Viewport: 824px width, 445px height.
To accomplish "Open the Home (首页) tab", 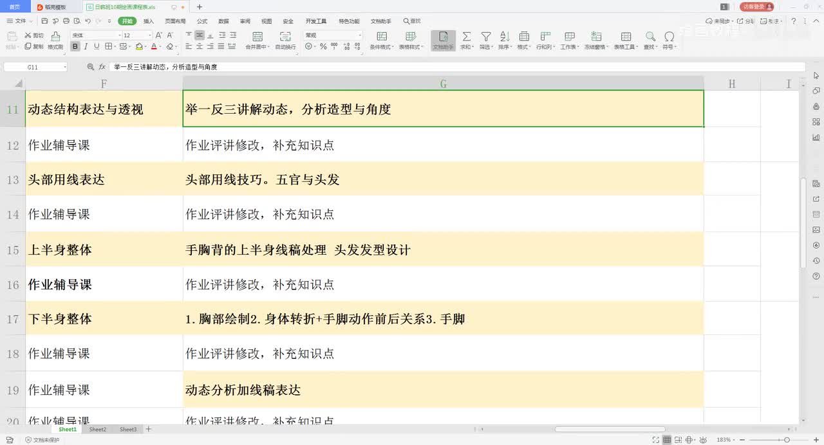I will coord(15,7).
